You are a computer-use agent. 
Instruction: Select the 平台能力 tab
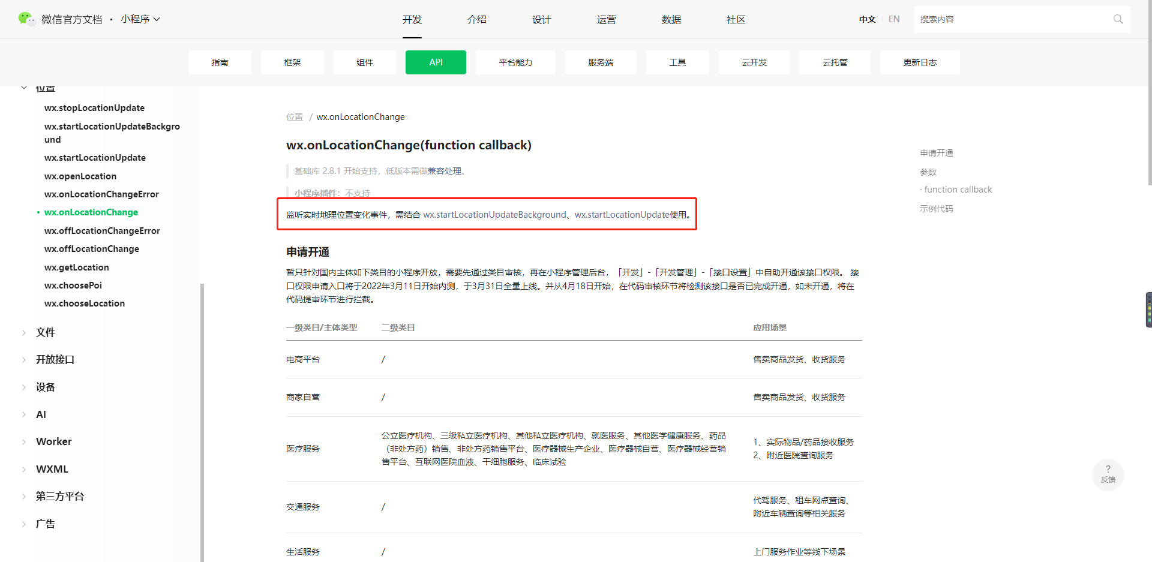pos(515,62)
